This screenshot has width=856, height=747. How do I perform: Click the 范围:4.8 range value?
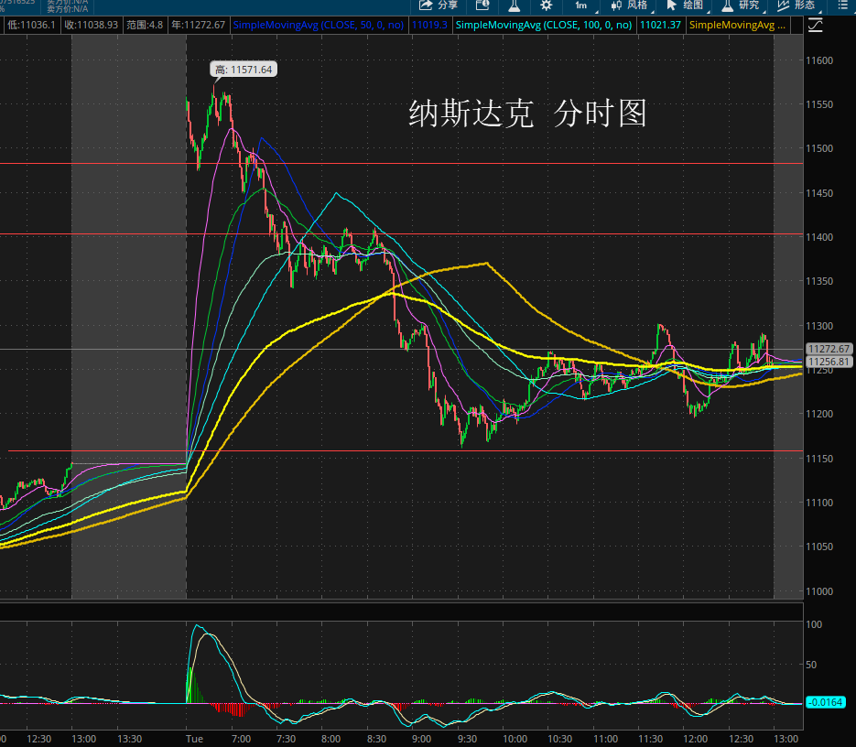[145, 25]
